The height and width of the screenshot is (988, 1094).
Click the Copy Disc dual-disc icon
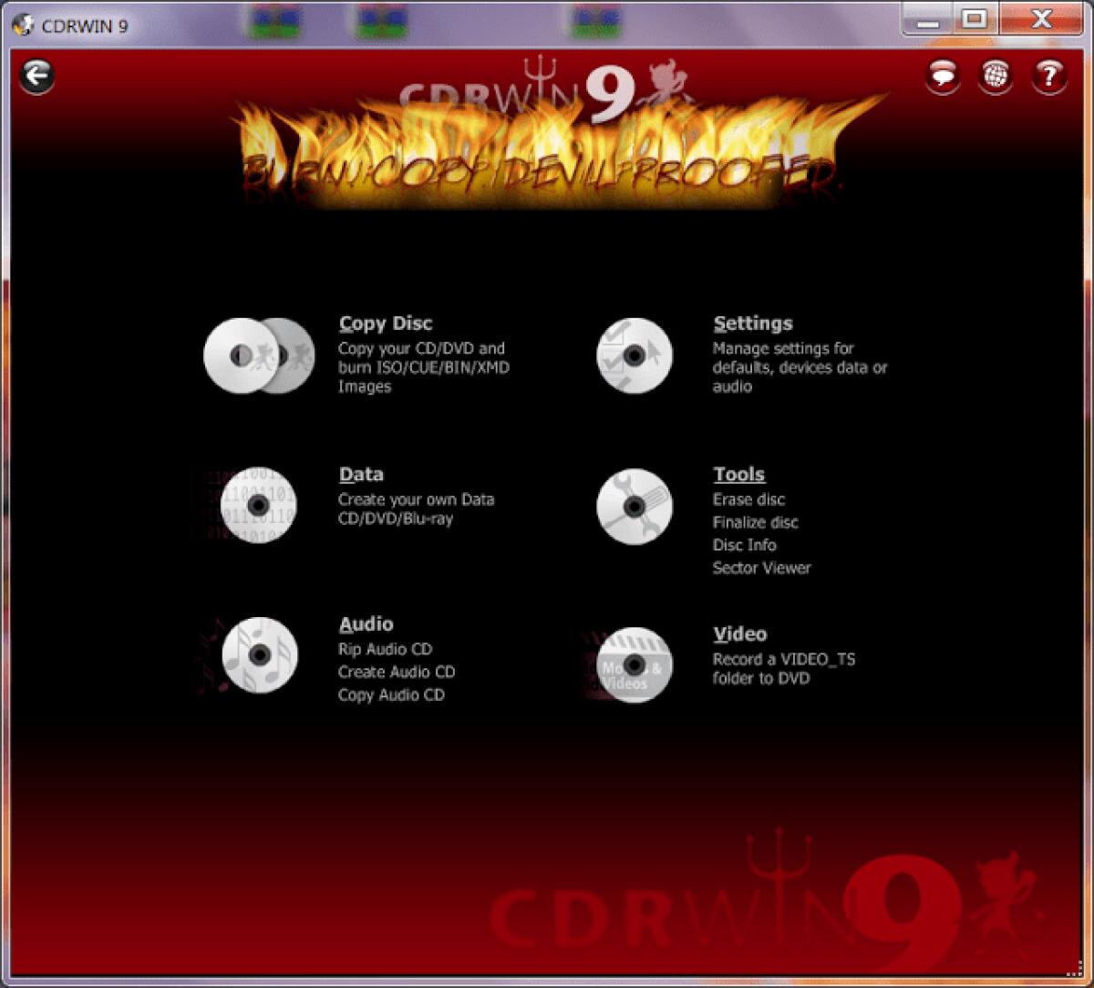tap(258, 355)
